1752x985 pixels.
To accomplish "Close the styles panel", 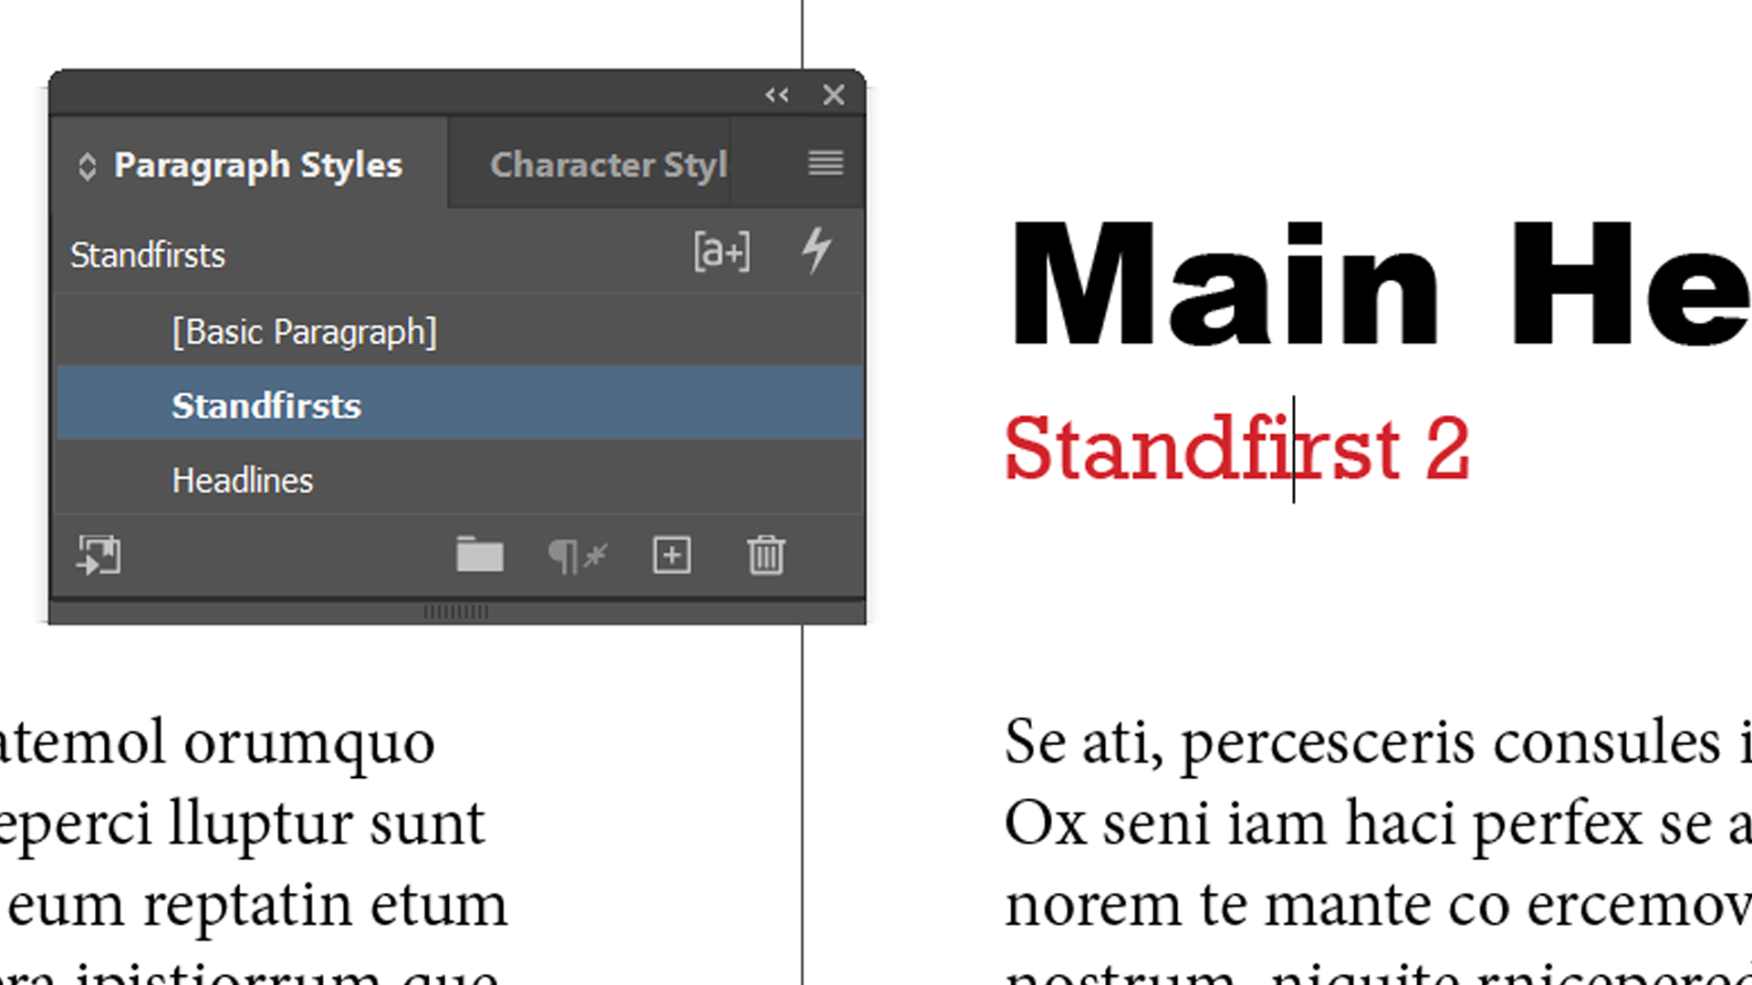I will [833, 95].
